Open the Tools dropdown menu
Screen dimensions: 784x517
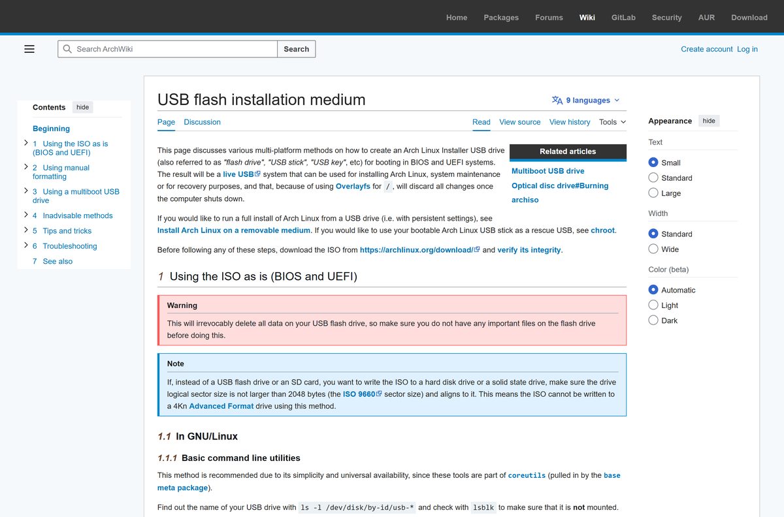click(612, 122)
